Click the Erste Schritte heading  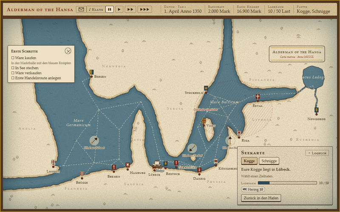(x=25, y=51)
